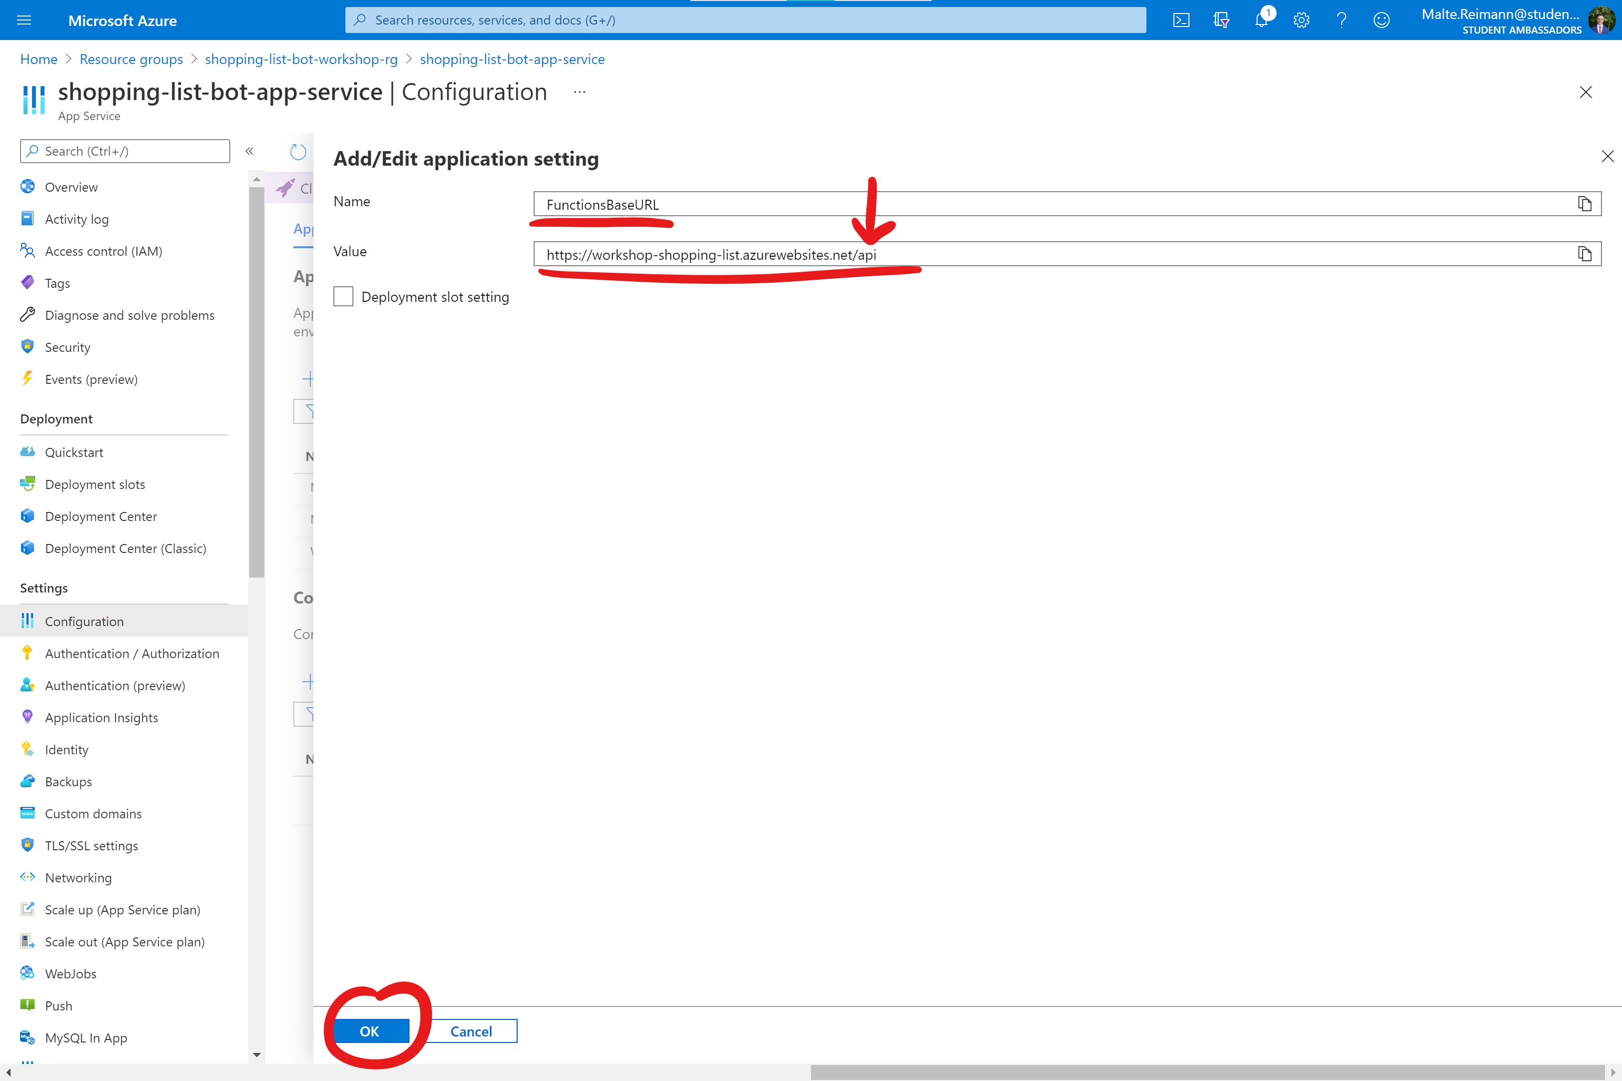Click the feedback smiley icon

(1381, 20)
